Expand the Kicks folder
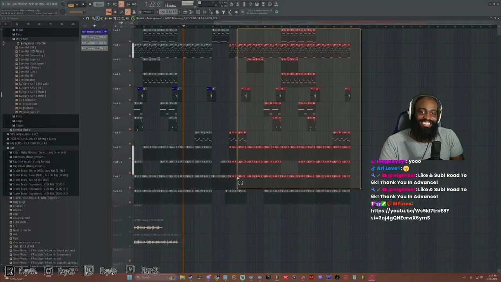 tap(18, 34)
